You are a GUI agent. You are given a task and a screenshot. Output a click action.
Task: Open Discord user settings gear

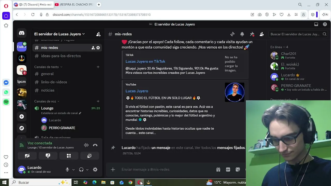(x=95, y=169)
